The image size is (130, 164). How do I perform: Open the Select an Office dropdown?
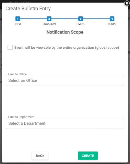(65, 80)
